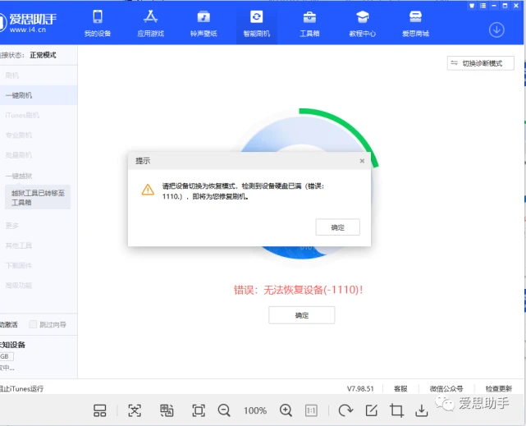Image resolution: width=526 pixels, height=426 pixels.
Task: Open 爱思商城 store tab
Action: coord(415,24)
